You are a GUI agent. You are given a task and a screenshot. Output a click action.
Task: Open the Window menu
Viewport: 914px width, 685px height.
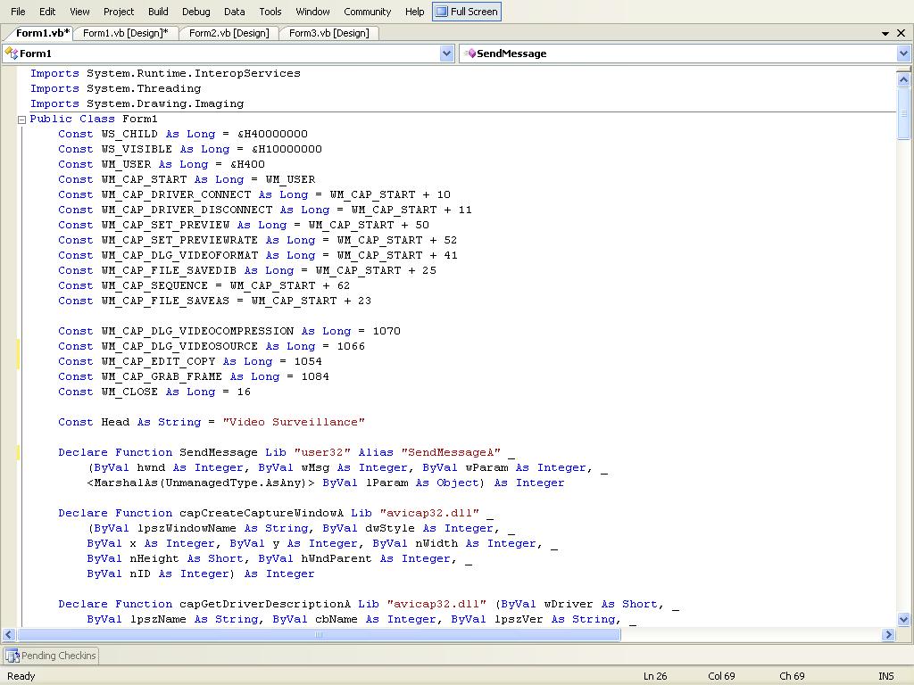[312, 11]
